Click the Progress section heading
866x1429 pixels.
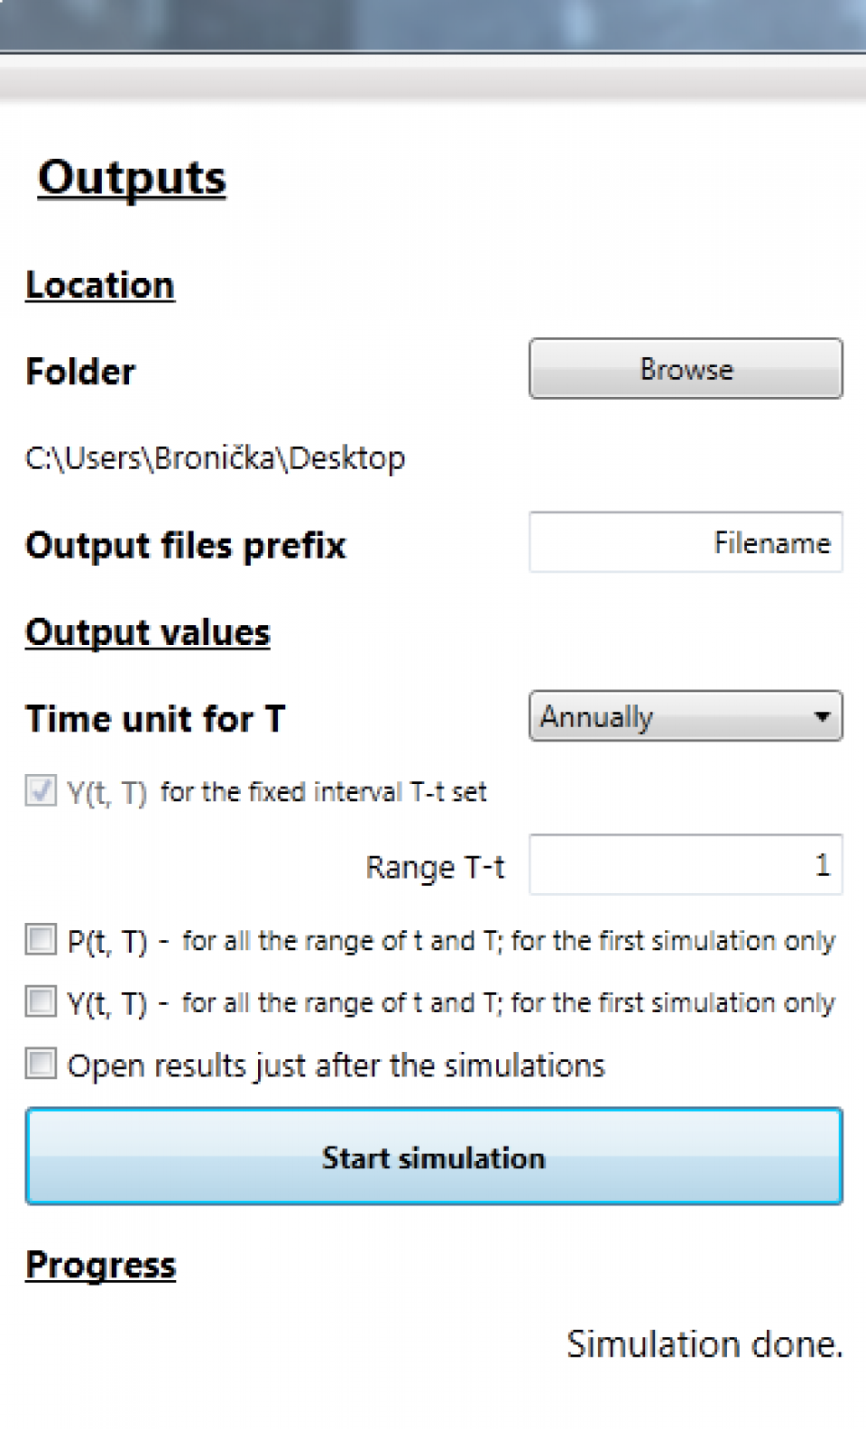coord(101,1265)
